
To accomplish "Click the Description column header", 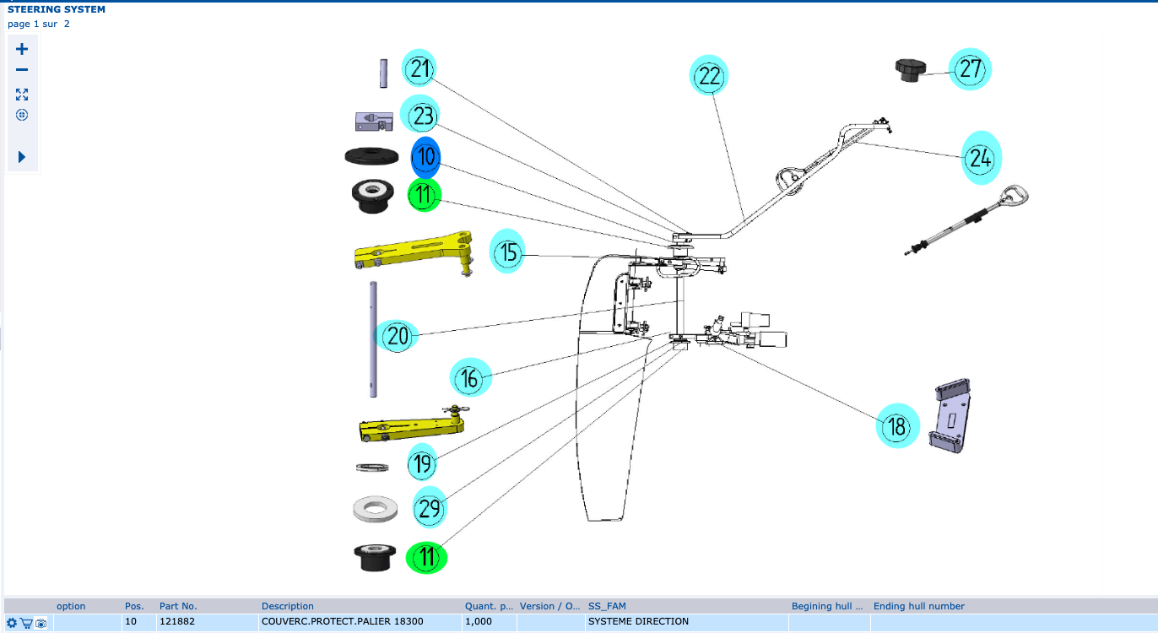I will [288, 606].
